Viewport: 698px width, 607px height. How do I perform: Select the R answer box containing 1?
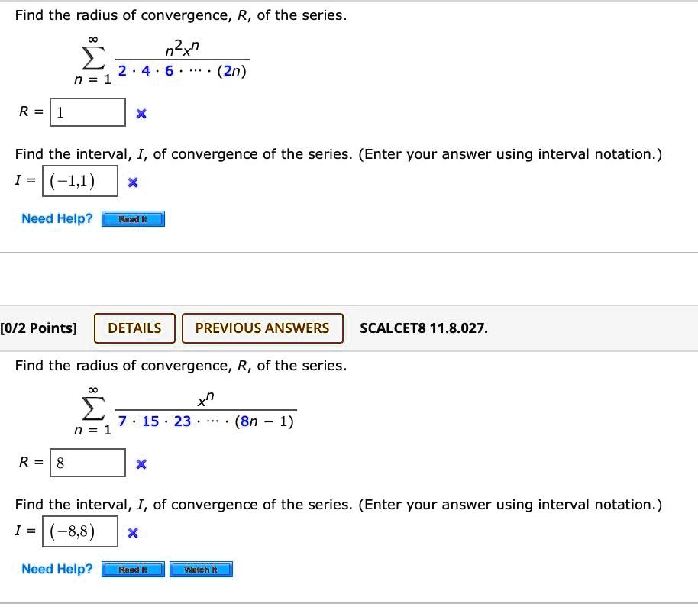coord(87,112)
